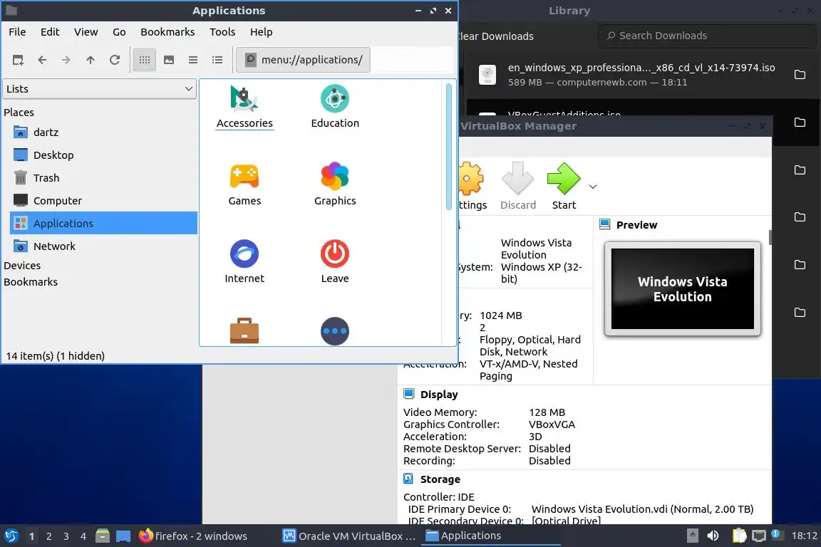
Task: Open clipboard manager tray icon
Action: coord(739,536)
